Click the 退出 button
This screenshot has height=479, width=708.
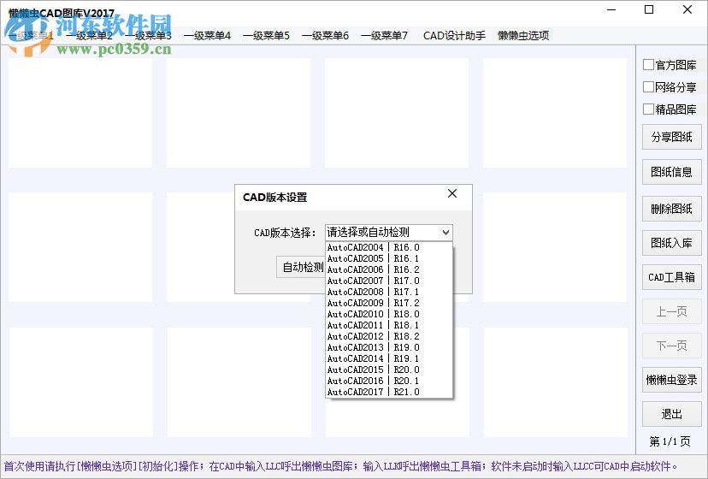point(672,414)
